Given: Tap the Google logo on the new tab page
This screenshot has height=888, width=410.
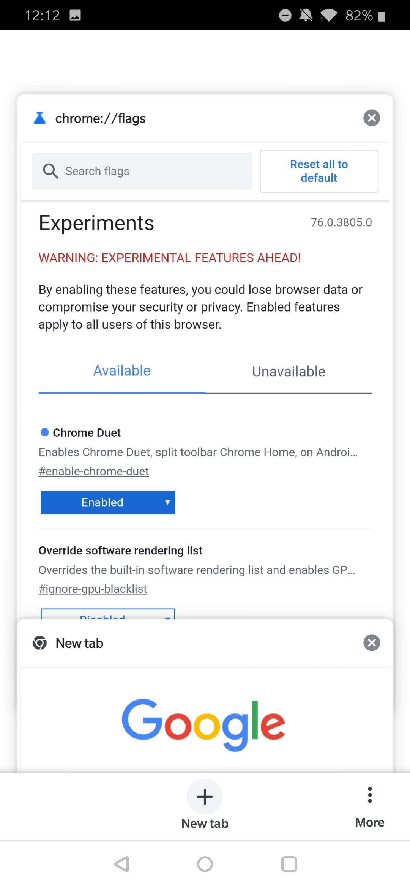Looking at the screenshot, I should click(x=204, y=722).
